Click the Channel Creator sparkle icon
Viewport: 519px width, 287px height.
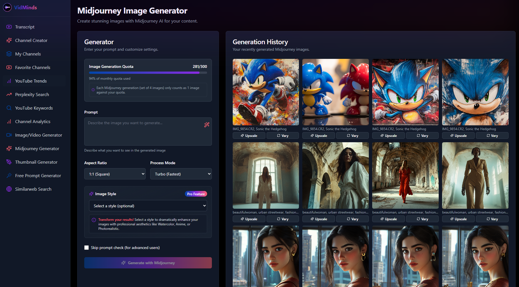[9, 40]
